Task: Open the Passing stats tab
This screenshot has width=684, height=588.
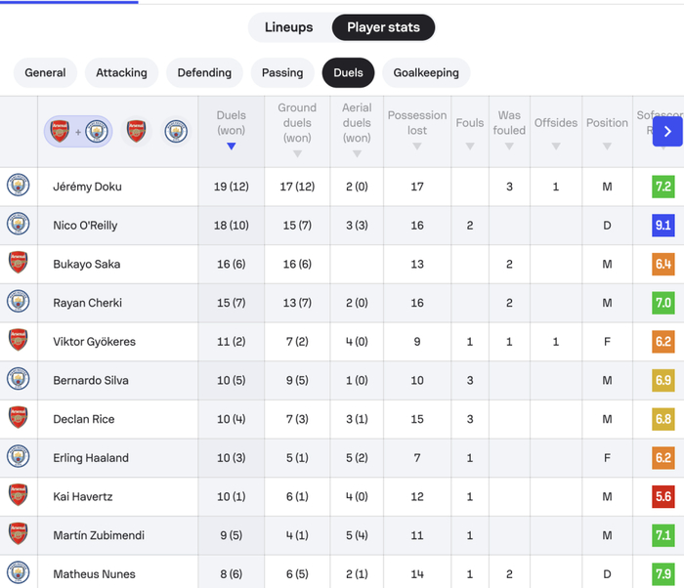Action: (282, 72)
